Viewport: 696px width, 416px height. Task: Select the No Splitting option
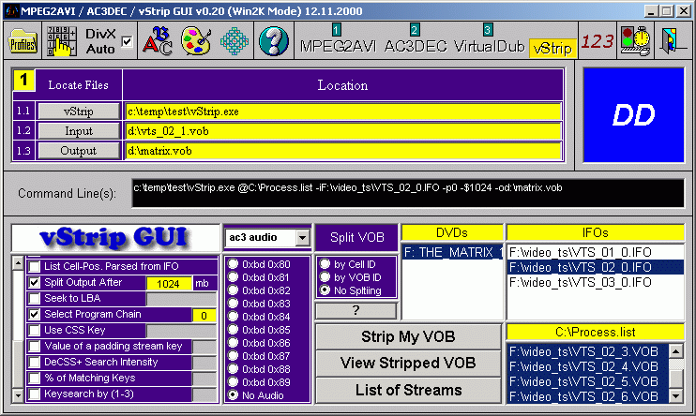325,290
